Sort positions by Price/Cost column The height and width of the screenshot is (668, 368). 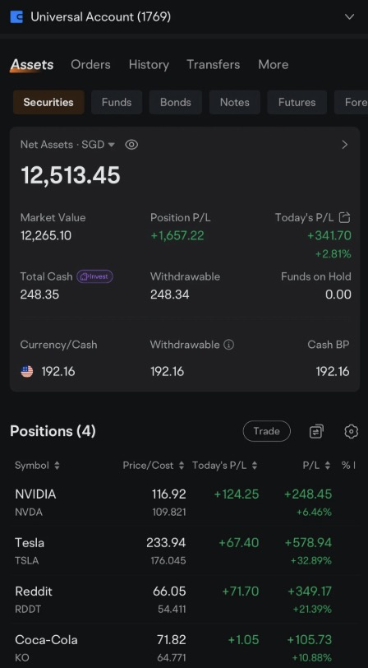coord(153,466)
